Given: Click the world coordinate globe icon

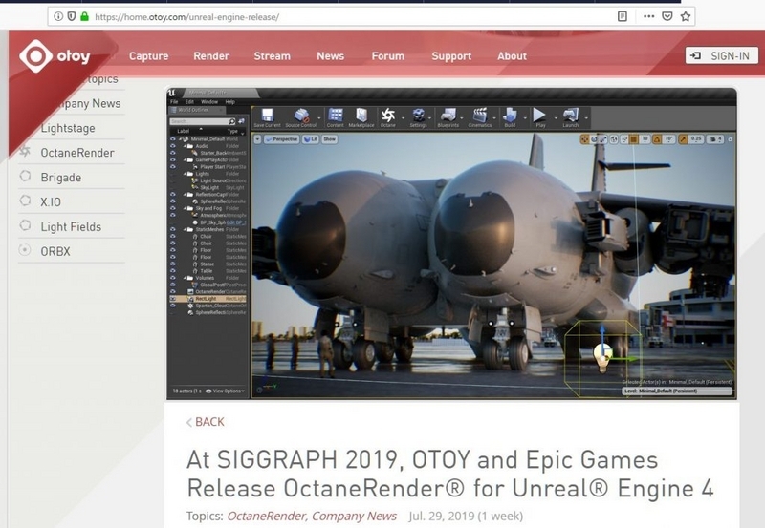Looking at the screenshot, I should coord(614,139).
